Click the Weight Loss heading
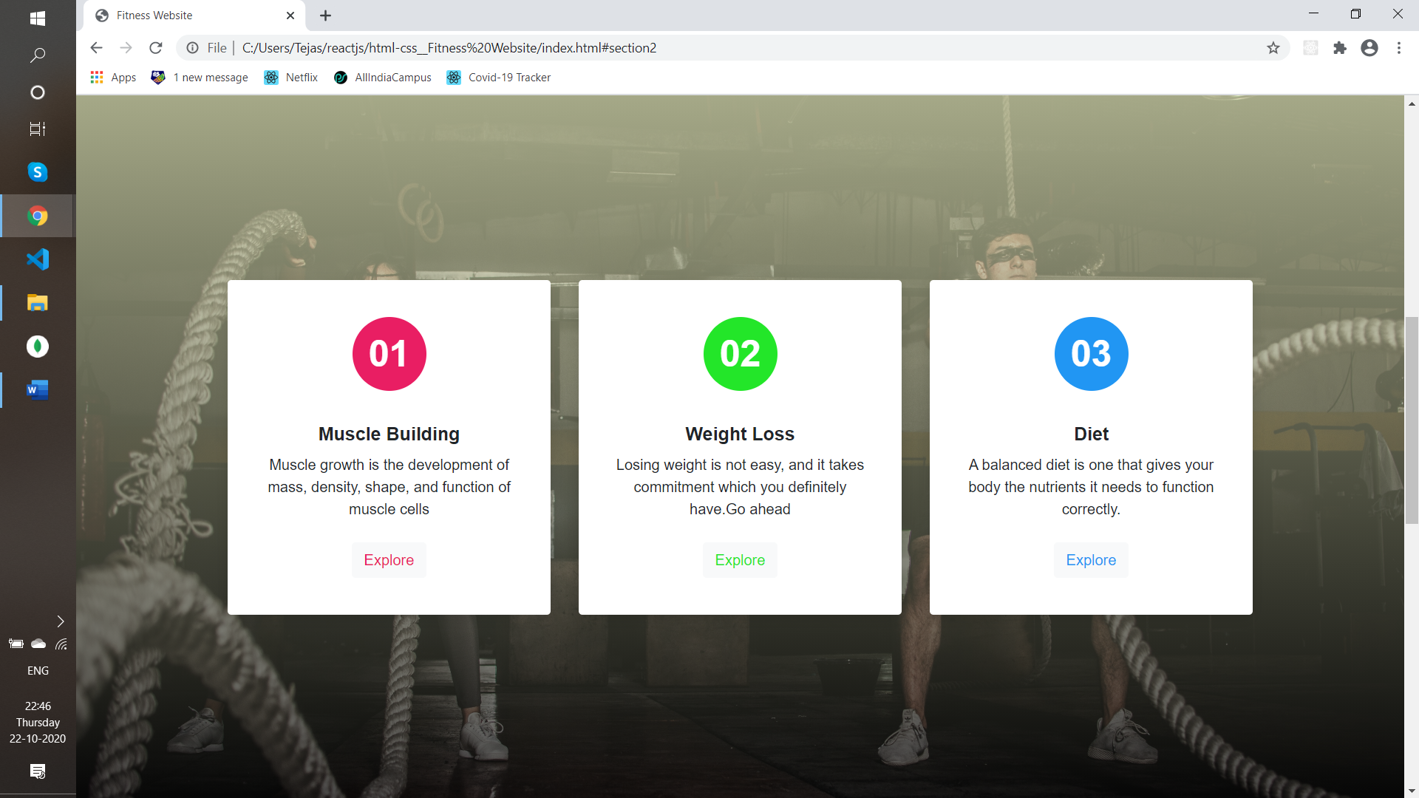The height and width of the screenshot is (798, 1419). tap(740, 434)
